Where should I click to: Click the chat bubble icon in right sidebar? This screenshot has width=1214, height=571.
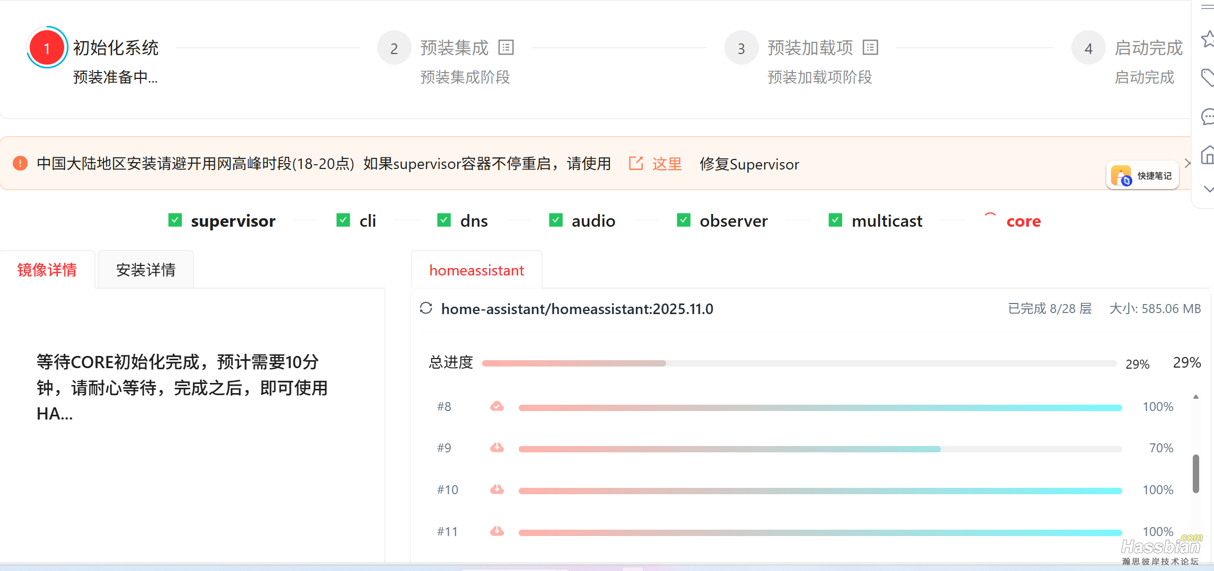coord(1208,117)
